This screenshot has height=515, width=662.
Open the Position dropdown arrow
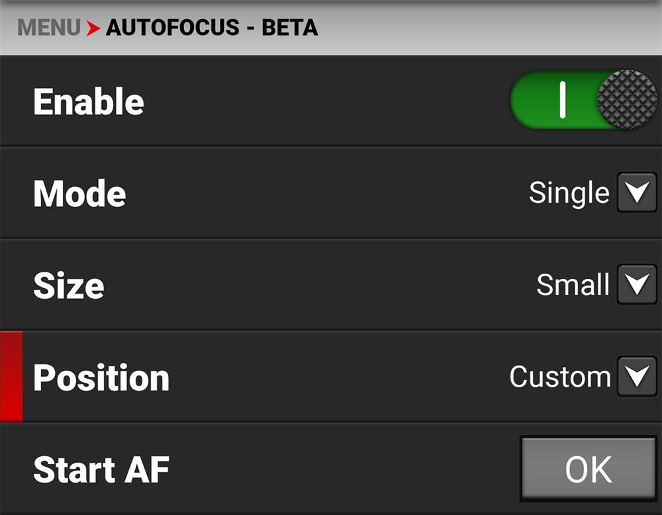pos(637,377)
